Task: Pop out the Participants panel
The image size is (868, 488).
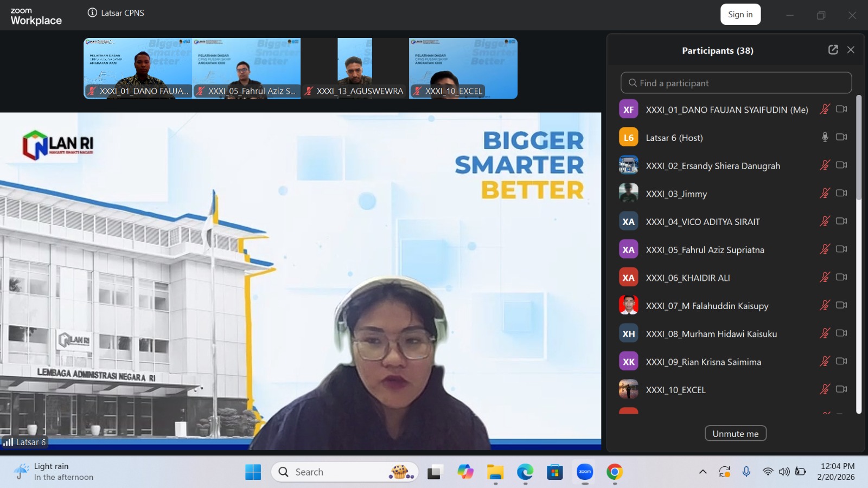Action: 833,50
